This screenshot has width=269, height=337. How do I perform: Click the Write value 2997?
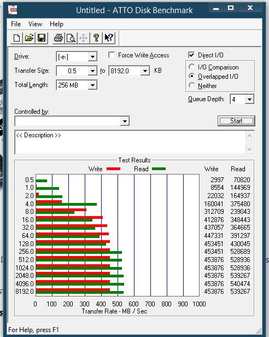[x=217, y=179]
